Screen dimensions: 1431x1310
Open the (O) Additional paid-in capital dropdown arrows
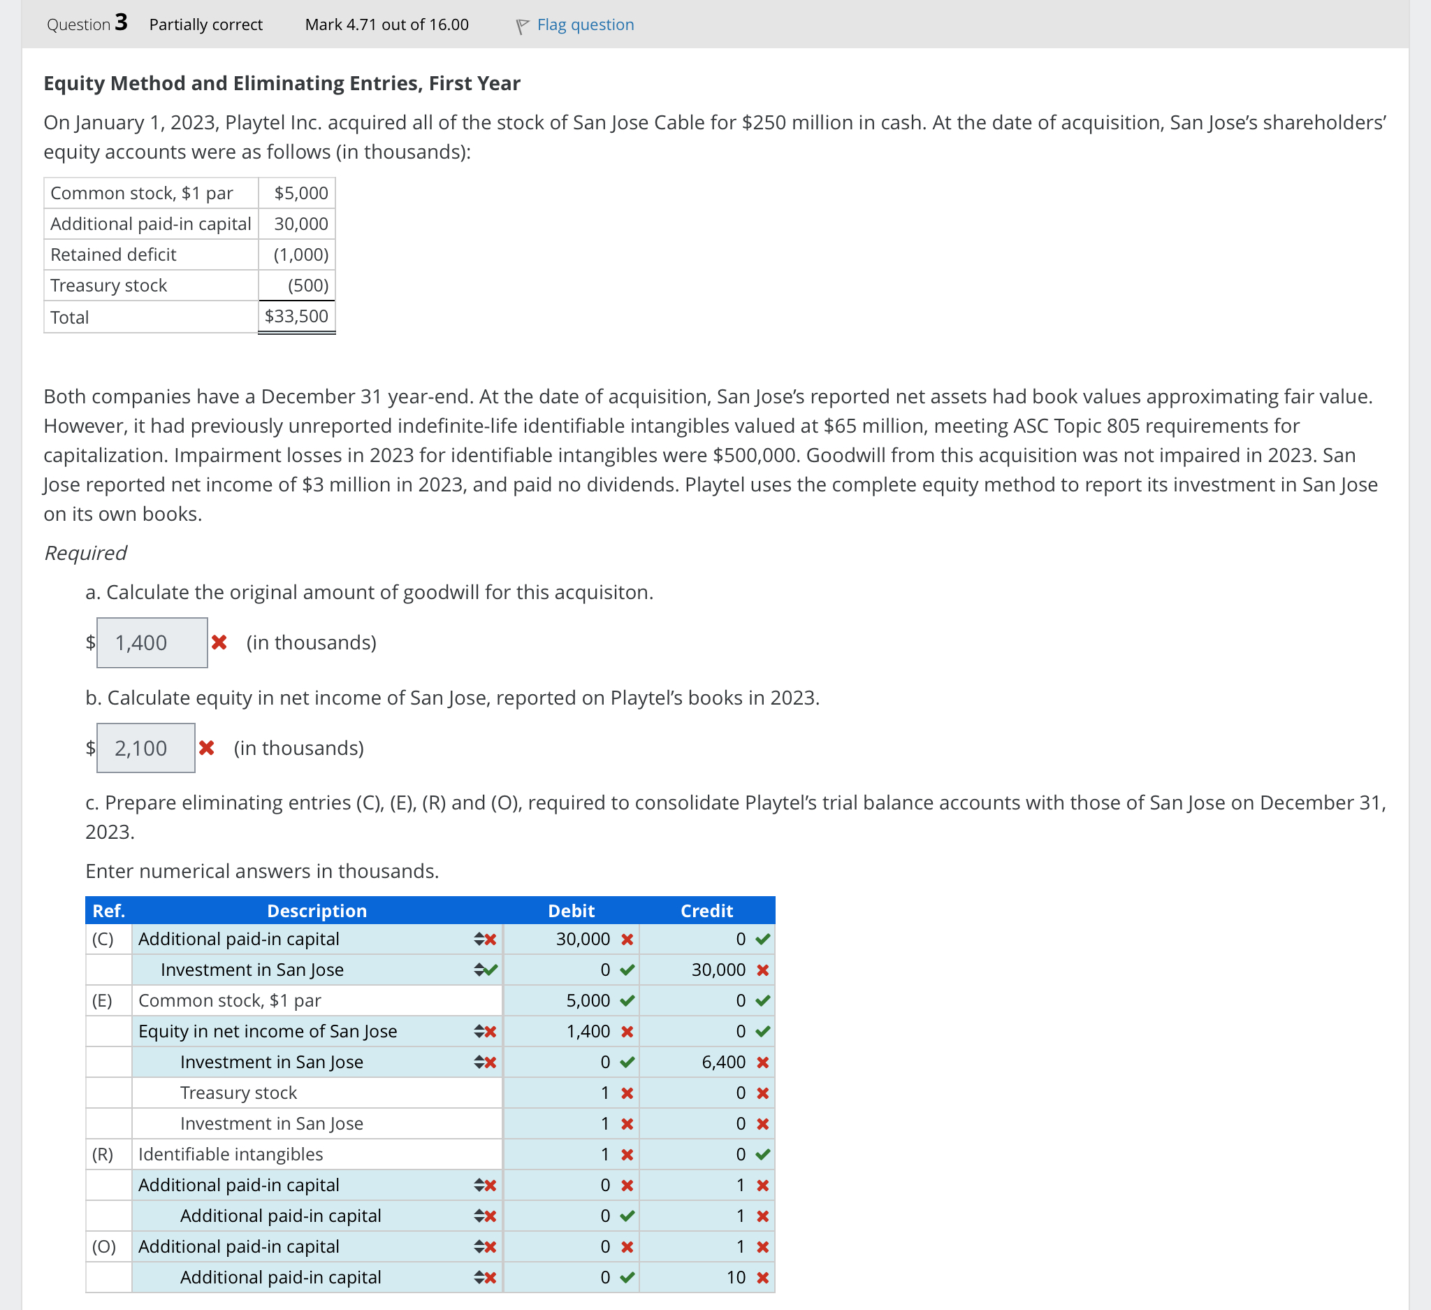[x=480, y=1247]
